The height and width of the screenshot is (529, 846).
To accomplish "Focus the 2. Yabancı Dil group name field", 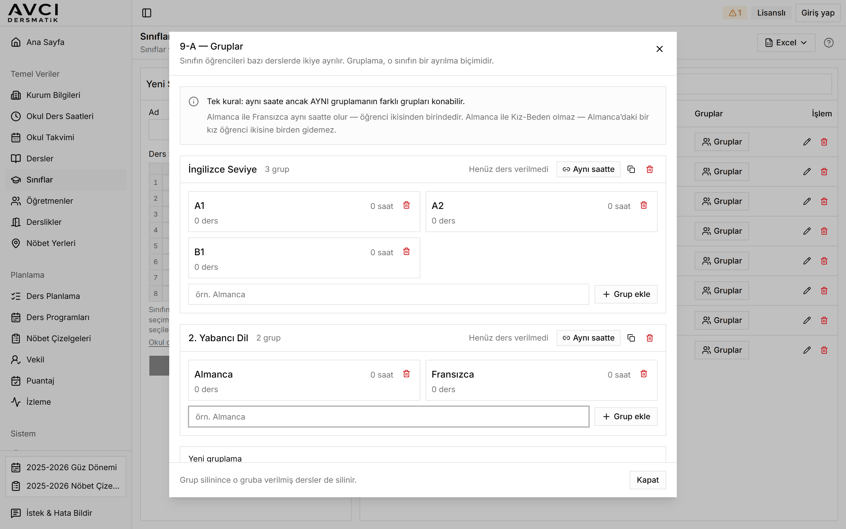I will coord(388,417).
